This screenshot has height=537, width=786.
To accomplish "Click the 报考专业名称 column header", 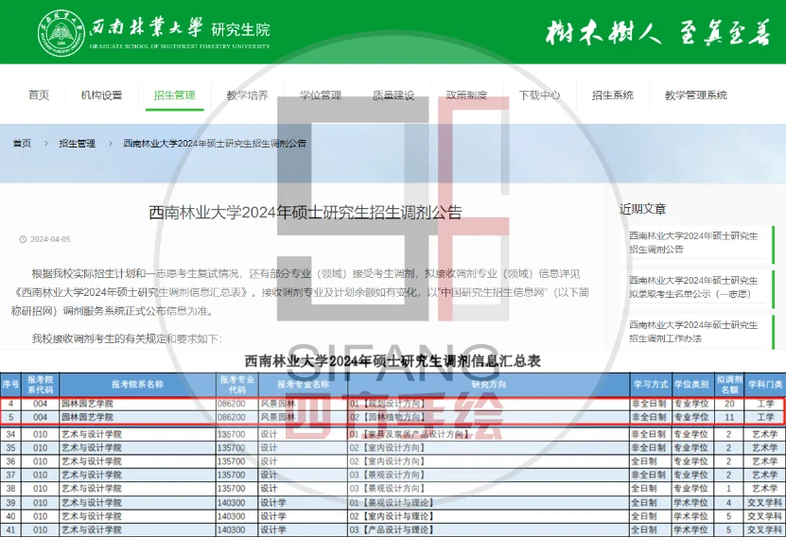I will [x=303, y=385].
